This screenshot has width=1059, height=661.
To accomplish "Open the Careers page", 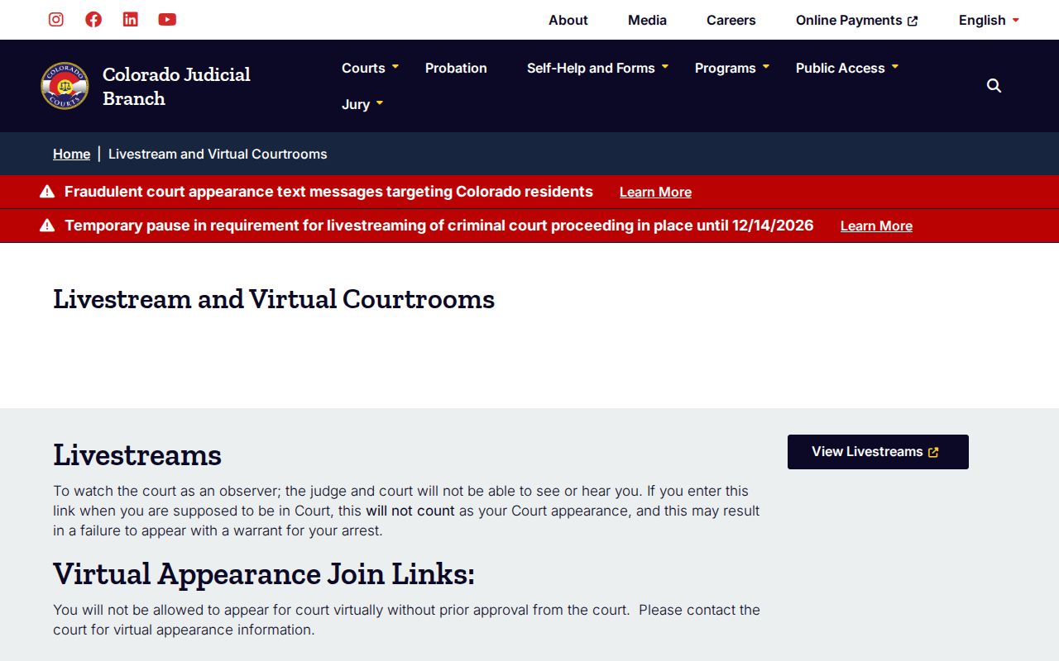I will (731, 20).
